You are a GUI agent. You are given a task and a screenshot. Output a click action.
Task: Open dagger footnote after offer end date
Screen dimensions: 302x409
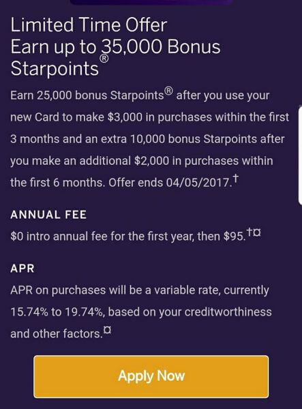[x=235, y=179]
